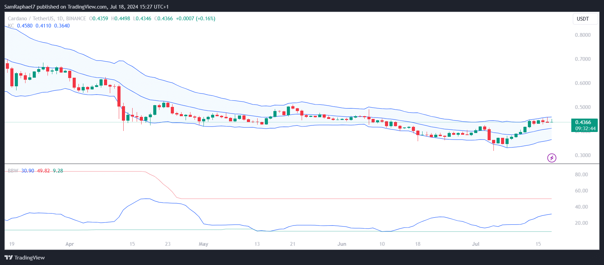This screenshot has height=265, width=604.
Task: Click the KC lower value 0.3640
Action: [x=62, y=26]
